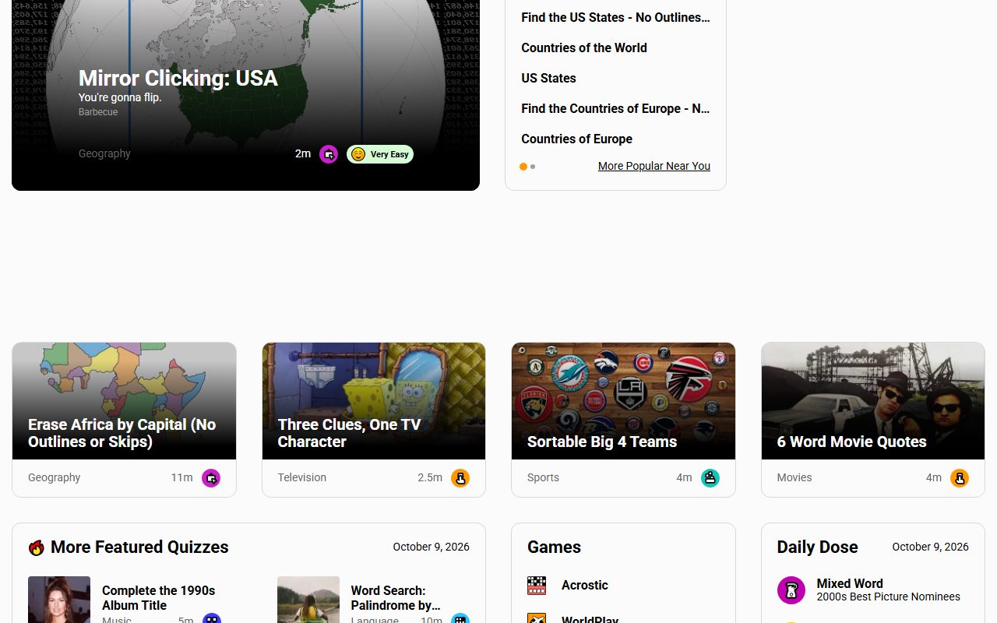Open Erase Africa by Capital quiz thumbnail

click(124, 401)
